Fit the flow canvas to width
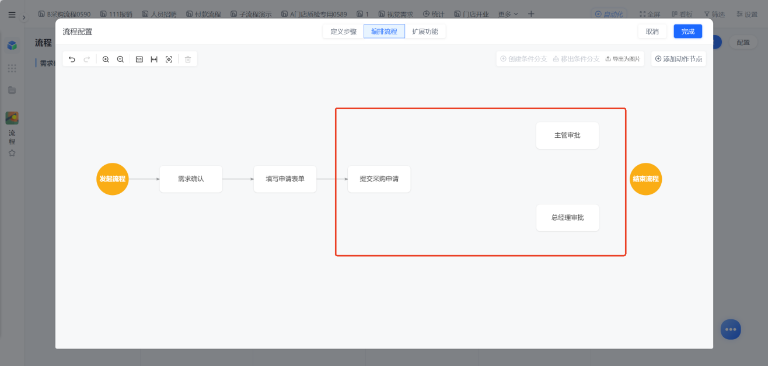Viewport: 768px width, 366px height. (154, 59)
